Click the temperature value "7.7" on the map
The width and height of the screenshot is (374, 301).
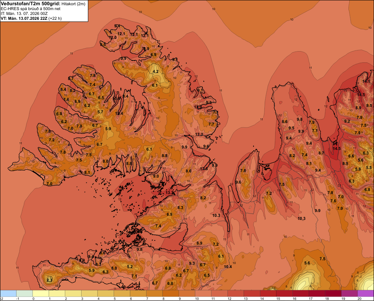[x=211, y=124]
